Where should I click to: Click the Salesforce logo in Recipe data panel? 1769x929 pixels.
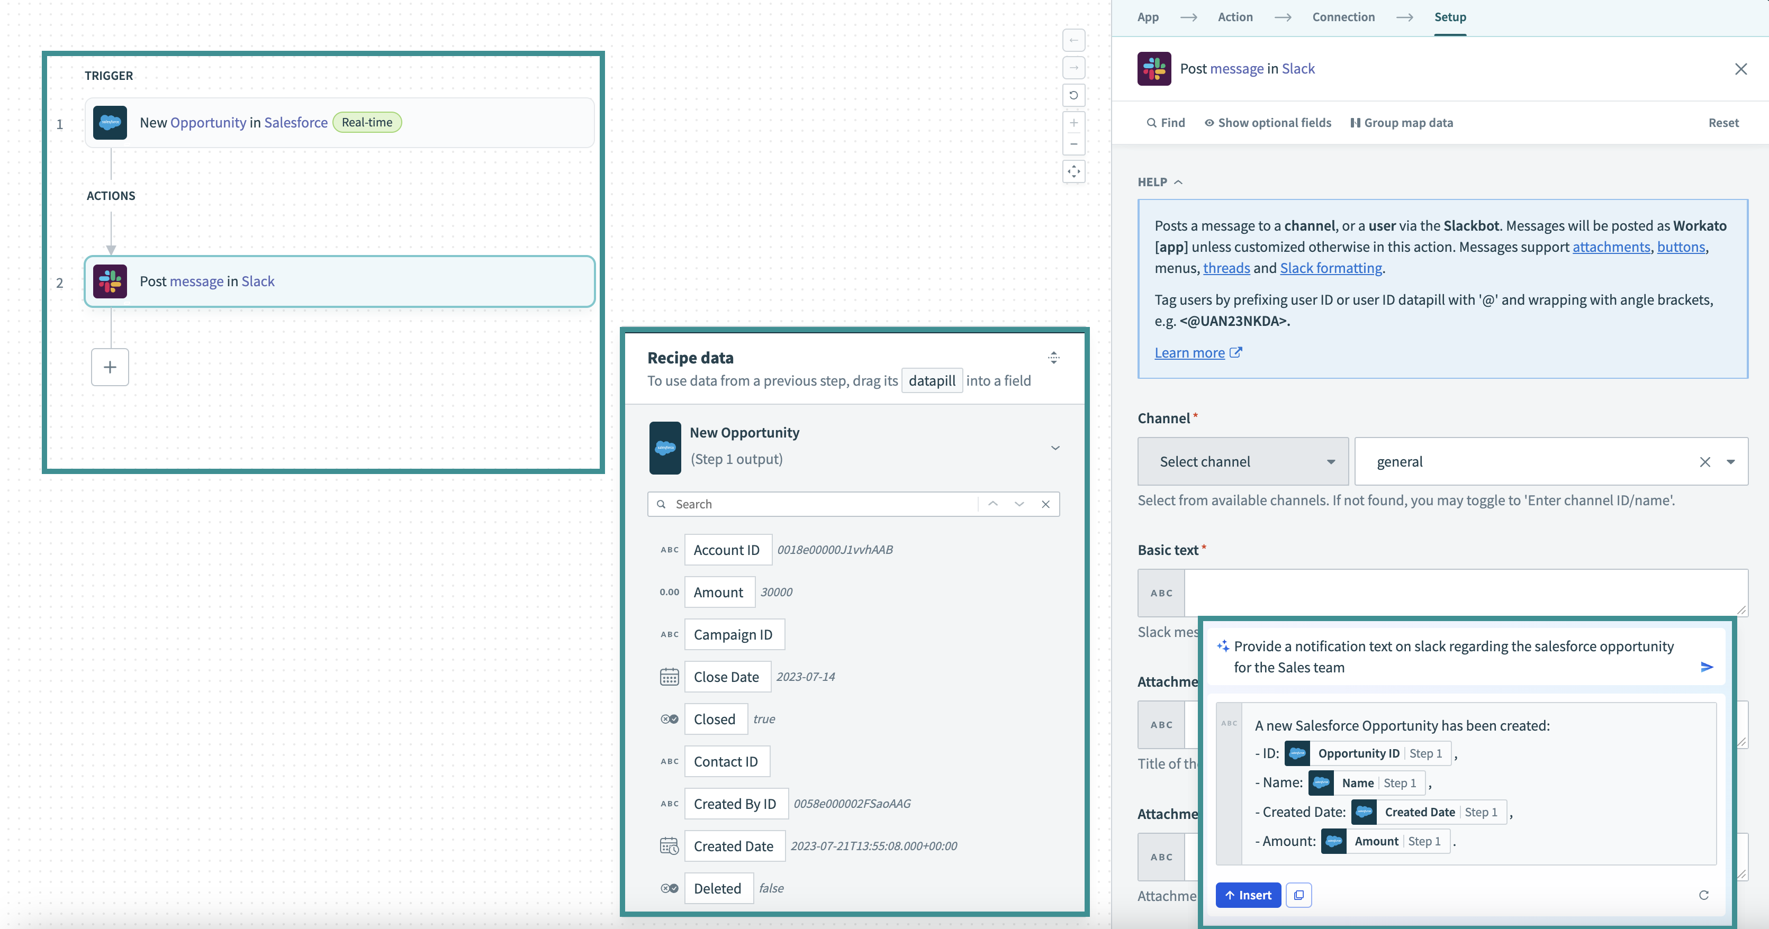click(x=667, y=447)
